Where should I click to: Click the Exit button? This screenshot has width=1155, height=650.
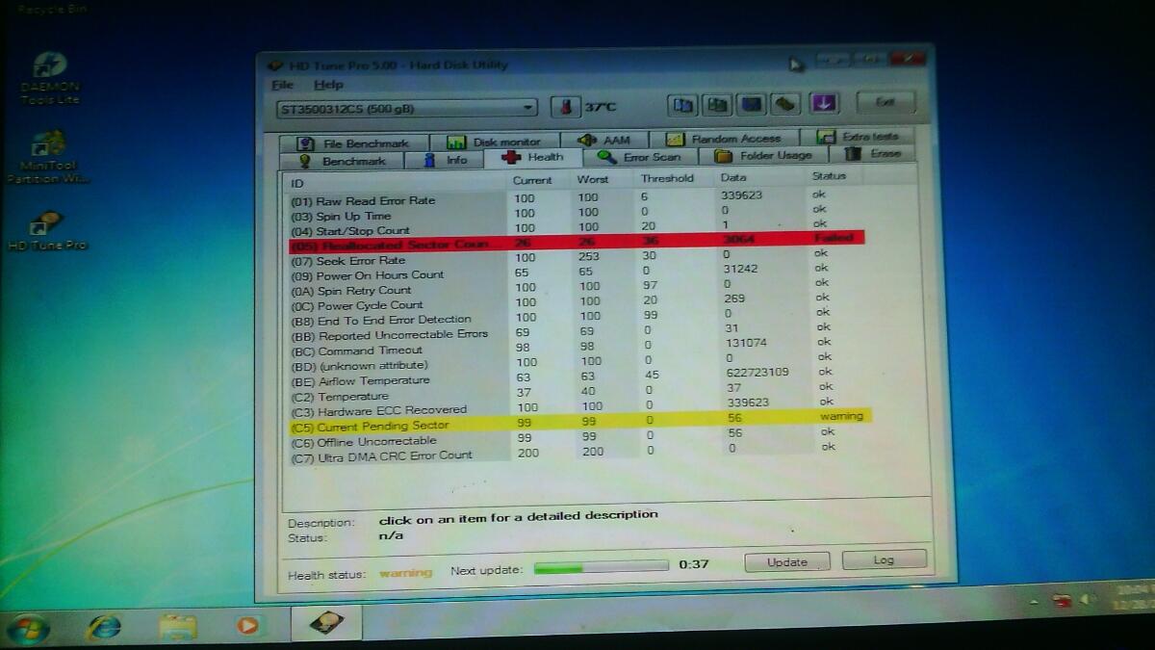tap(885, 101)
